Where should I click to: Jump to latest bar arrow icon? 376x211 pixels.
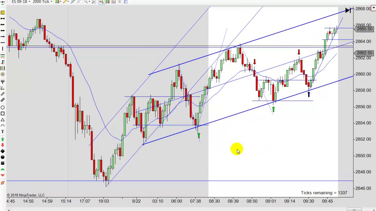(x=348, y=11)
